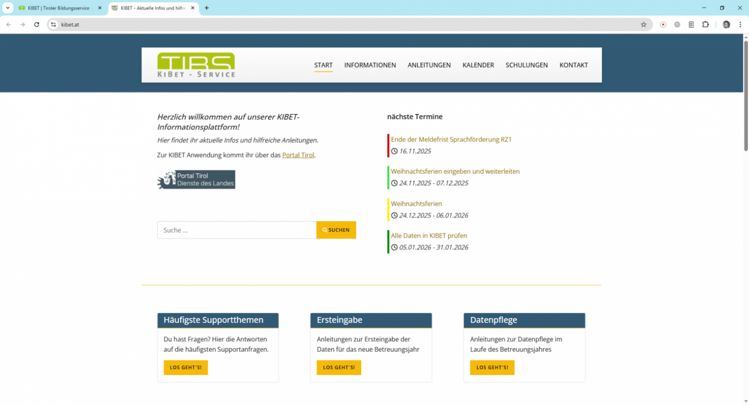Click the magnifier icon on SUCHEN button
Viewport: 749px width, 405px height.
pos(326,230)
